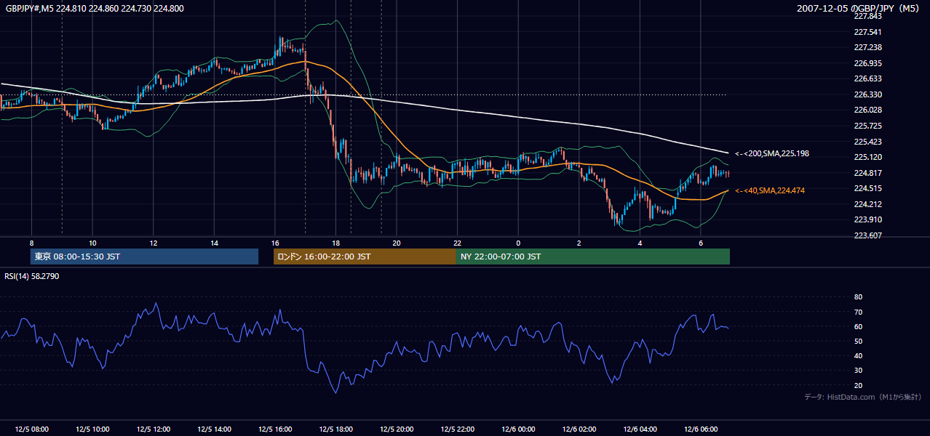
Task: Click the RSI 70 level label
Action: 859,312
